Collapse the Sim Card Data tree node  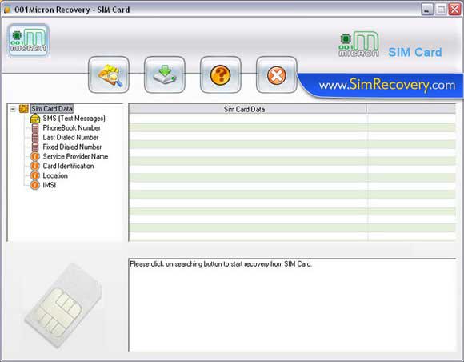13,109
